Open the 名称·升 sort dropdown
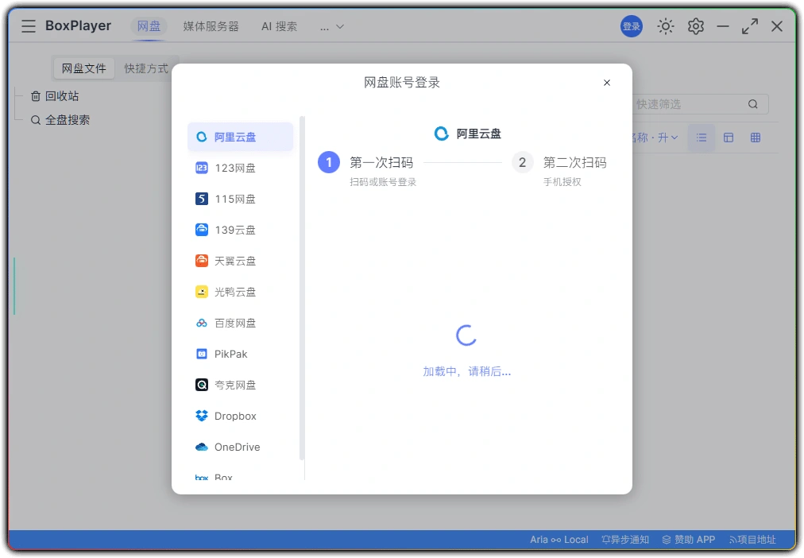804x558 pixels. (655, 138)
